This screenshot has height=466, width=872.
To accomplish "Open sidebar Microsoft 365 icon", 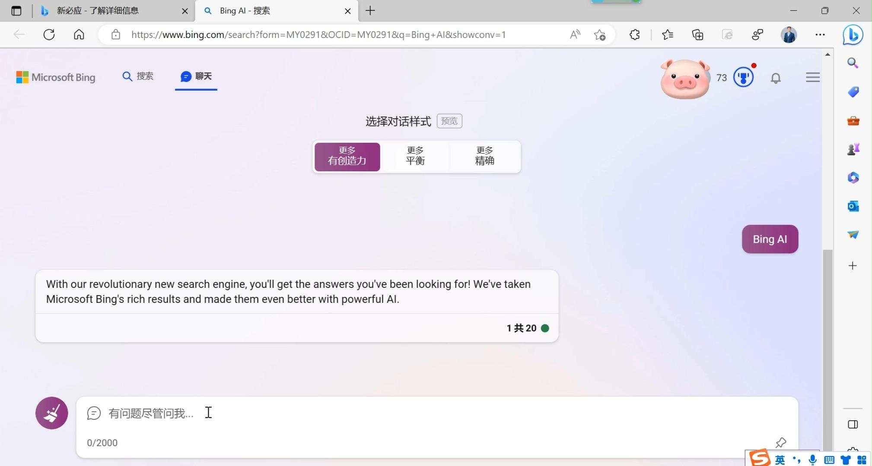I will point(853,178).
